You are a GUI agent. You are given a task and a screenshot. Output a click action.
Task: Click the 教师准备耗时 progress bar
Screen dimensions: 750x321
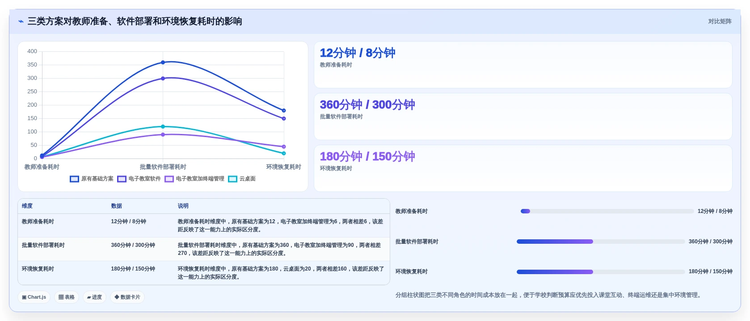[x=607, y=211]
